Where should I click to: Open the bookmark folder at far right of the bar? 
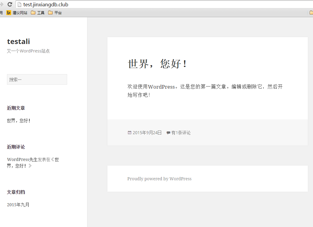311,13
